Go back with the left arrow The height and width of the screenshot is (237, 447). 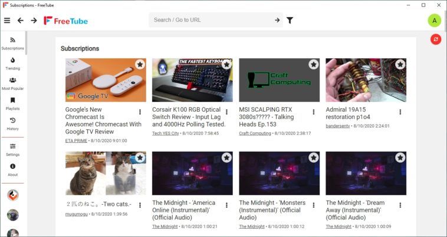pyautogui.click(x=21, y=20)
